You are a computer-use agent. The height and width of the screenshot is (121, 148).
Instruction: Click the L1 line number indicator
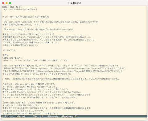tap(42, 116)
